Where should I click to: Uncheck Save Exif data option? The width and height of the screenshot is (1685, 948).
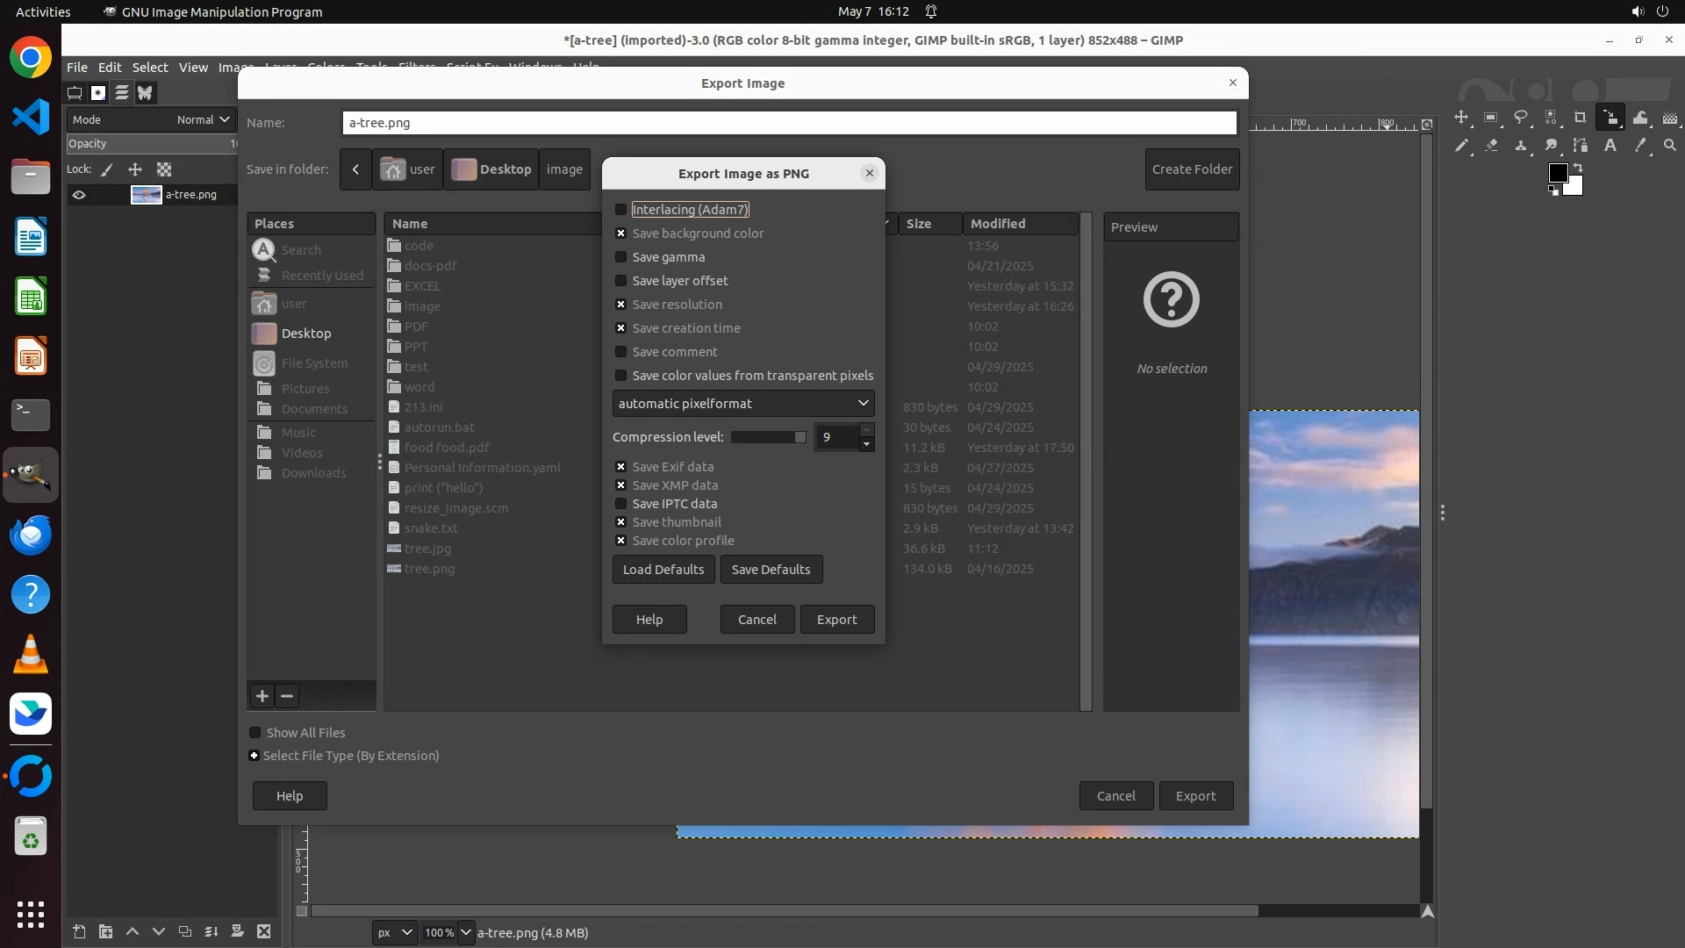pyautogui.click(x=621, y=467)
